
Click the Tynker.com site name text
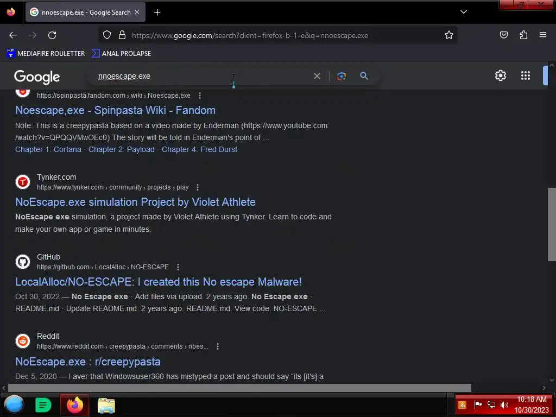point(56,177)
